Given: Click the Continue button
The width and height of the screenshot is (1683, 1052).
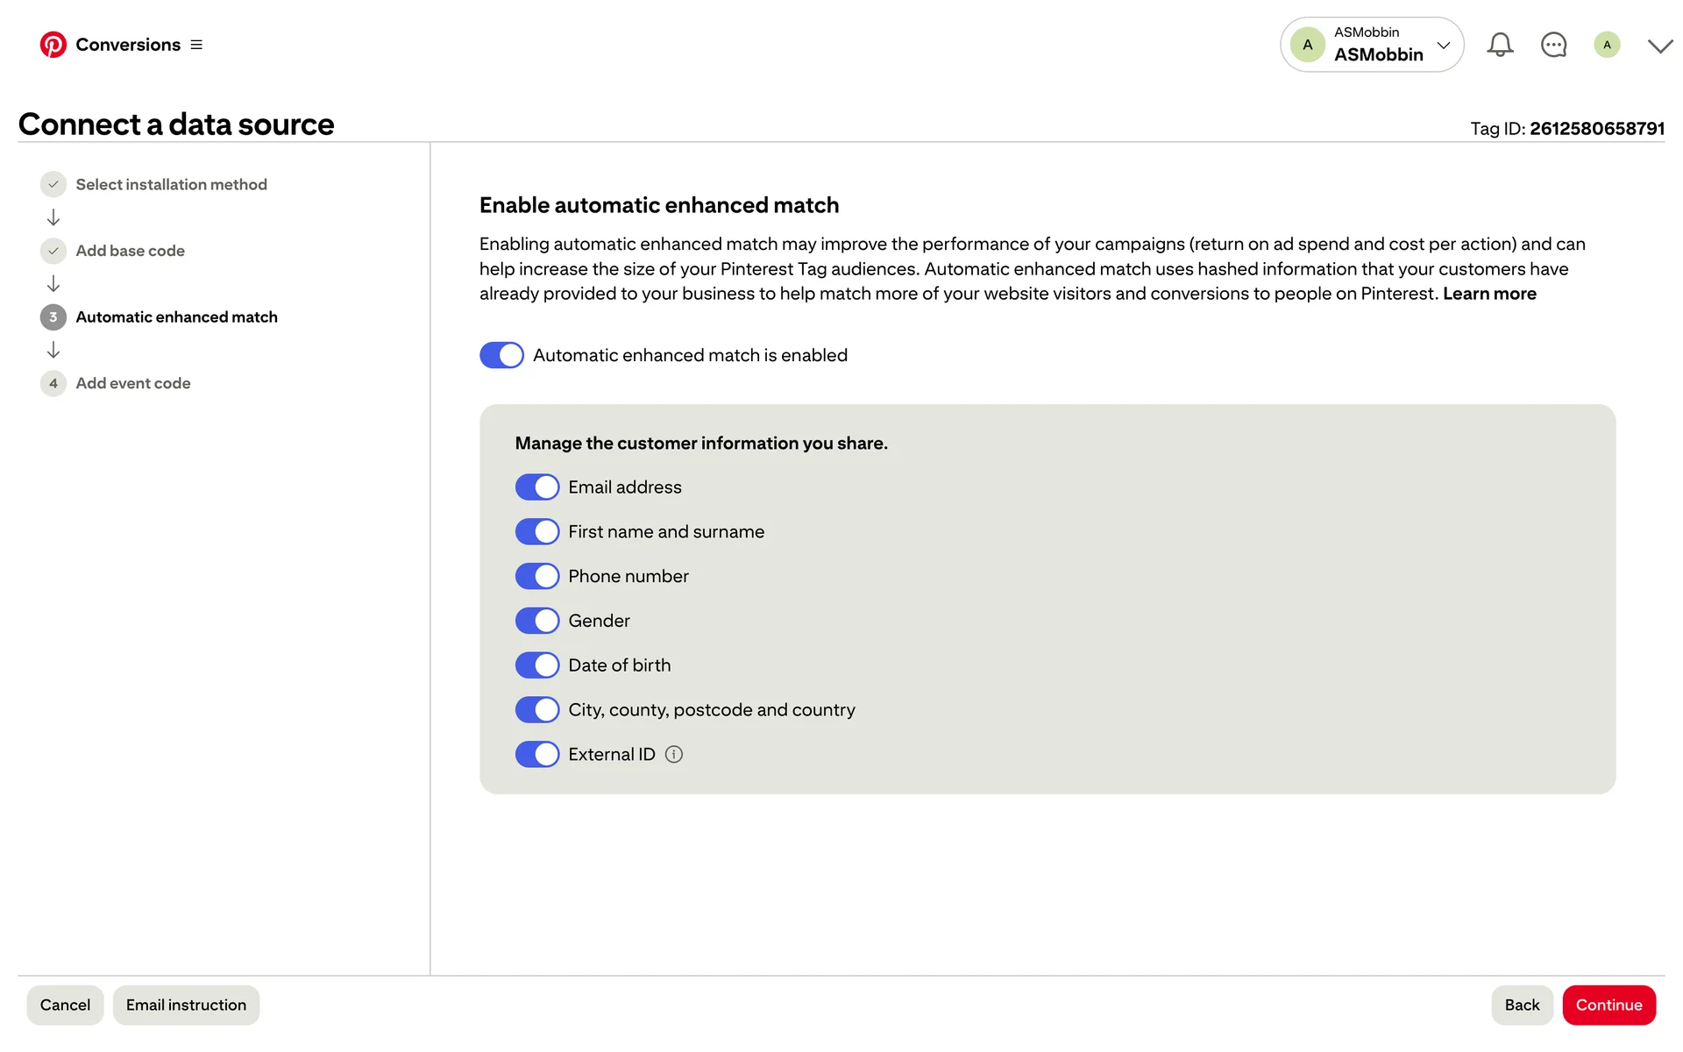Looking at the screenshot, I should coord(1608,1005).
